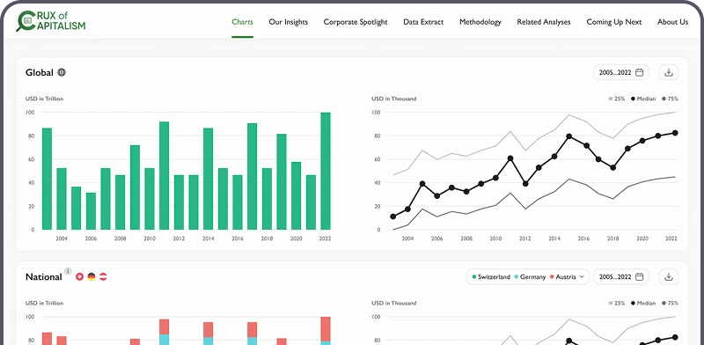Screen dimensions: 704x345
Task: Go to About Us
Action: pyautogui.click(x=672, y=21)
